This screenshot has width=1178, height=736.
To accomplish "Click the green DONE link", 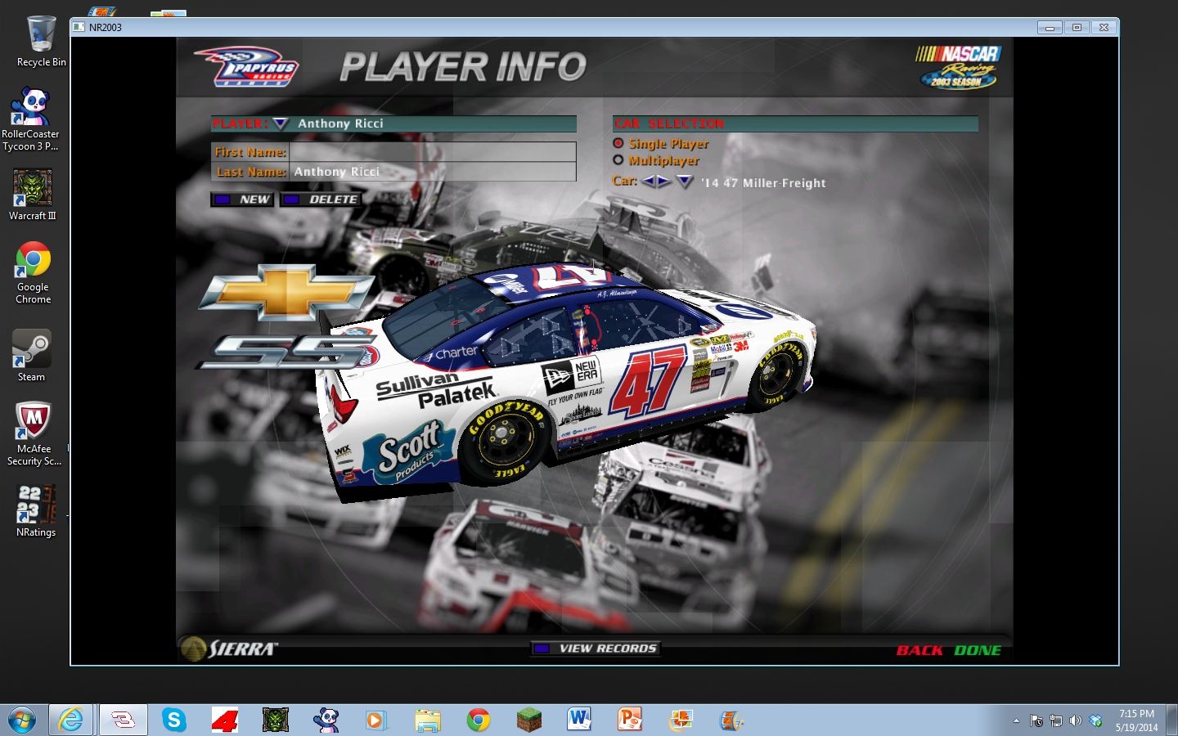I will coord(978,650).
